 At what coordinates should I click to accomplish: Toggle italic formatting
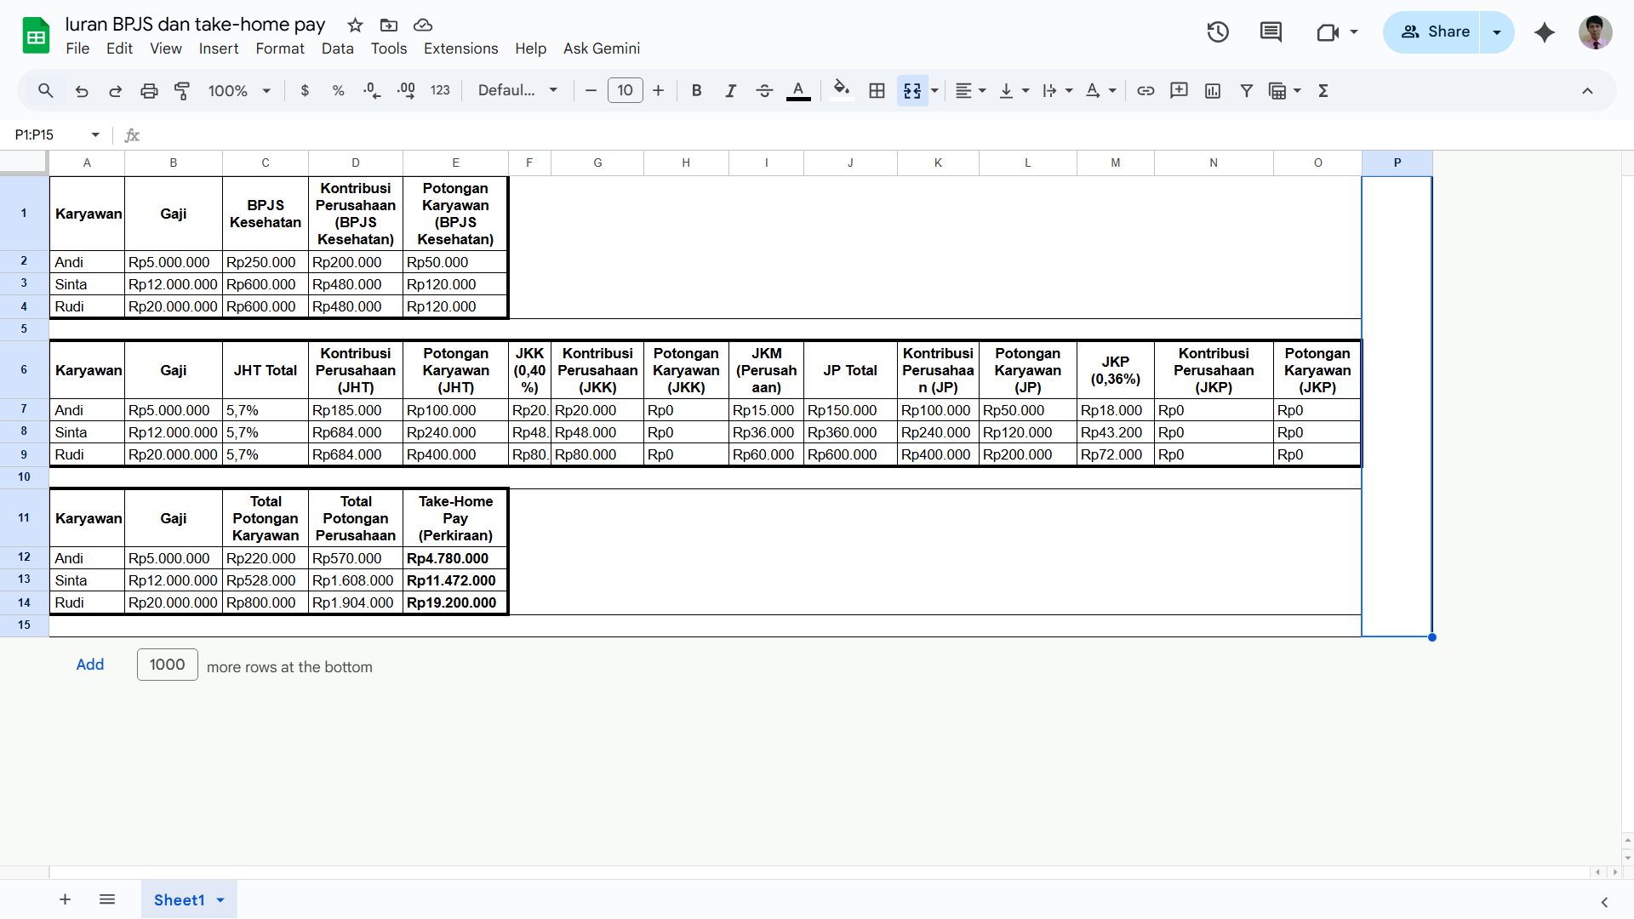tap(730, 91)
